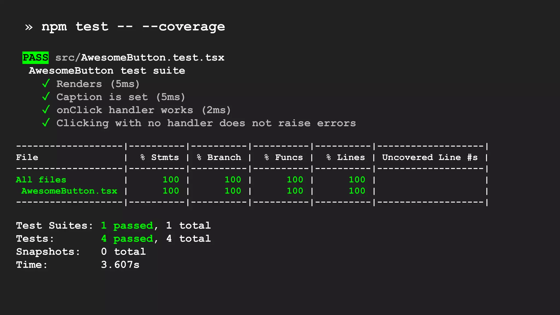Screen dimensions: 560x315
Task: Click the checkmark beside Renders test
Action: tap(46, 83)
